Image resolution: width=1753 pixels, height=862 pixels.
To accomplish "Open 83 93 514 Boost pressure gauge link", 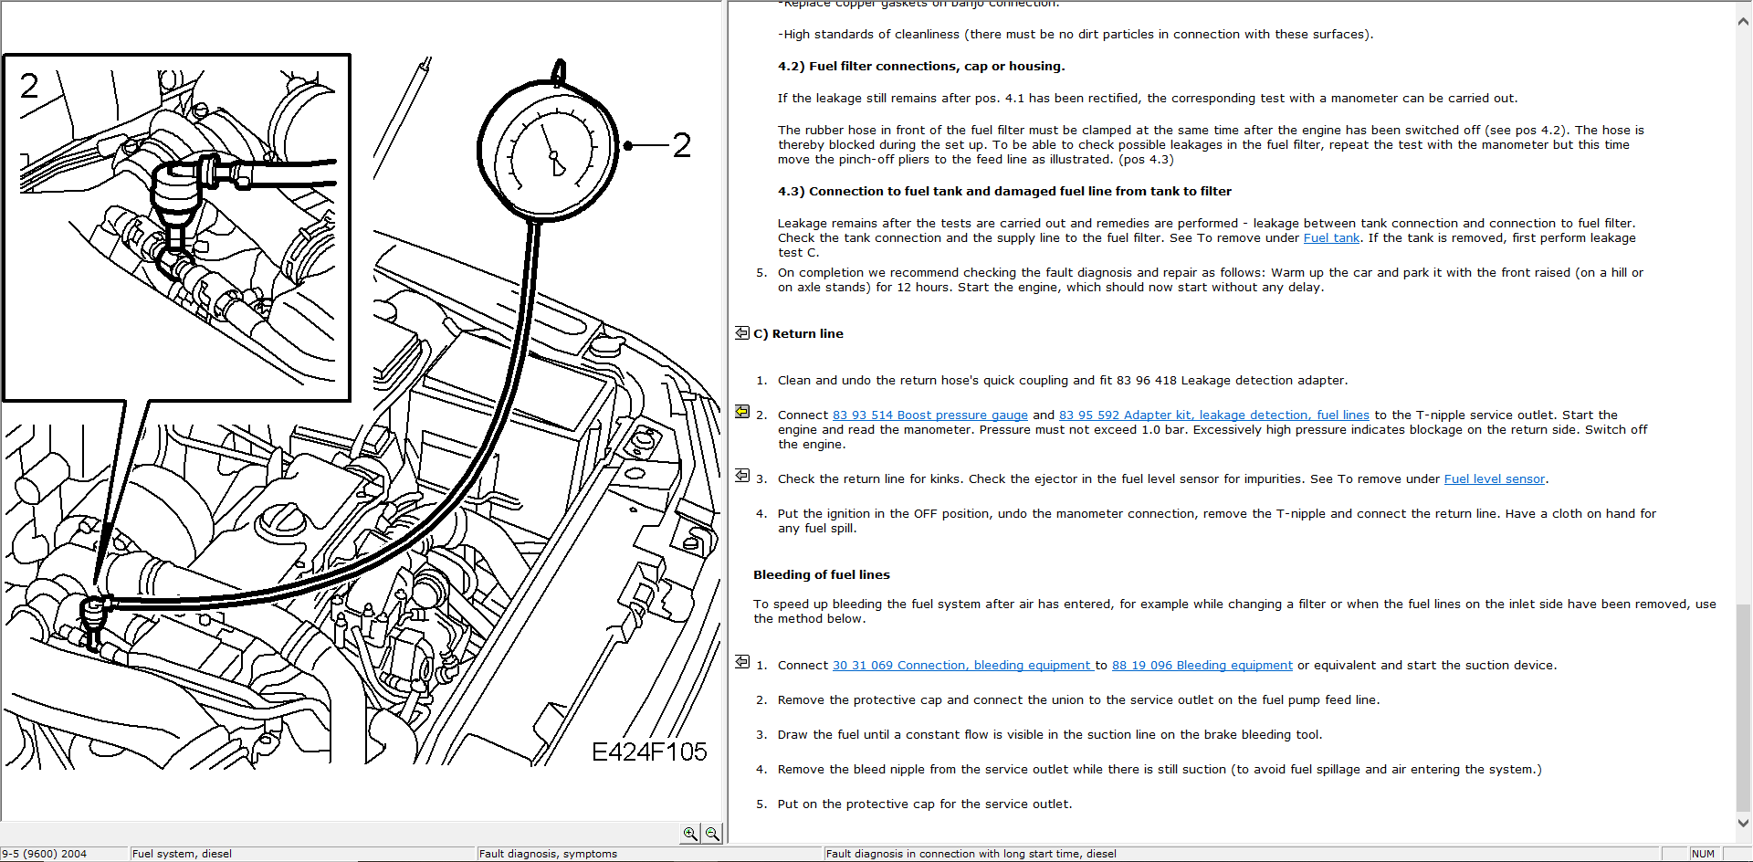I will coord(929,415).
